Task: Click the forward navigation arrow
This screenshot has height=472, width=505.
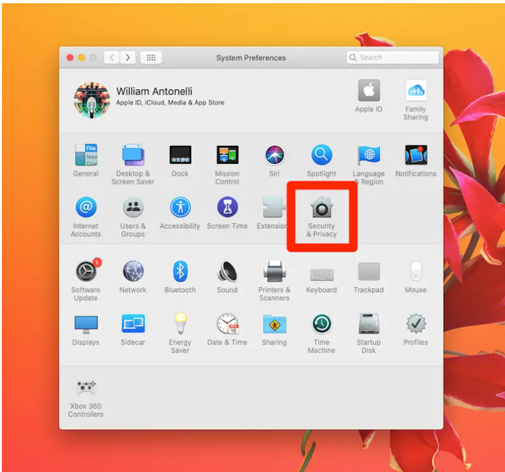Action: coord(128,57)
